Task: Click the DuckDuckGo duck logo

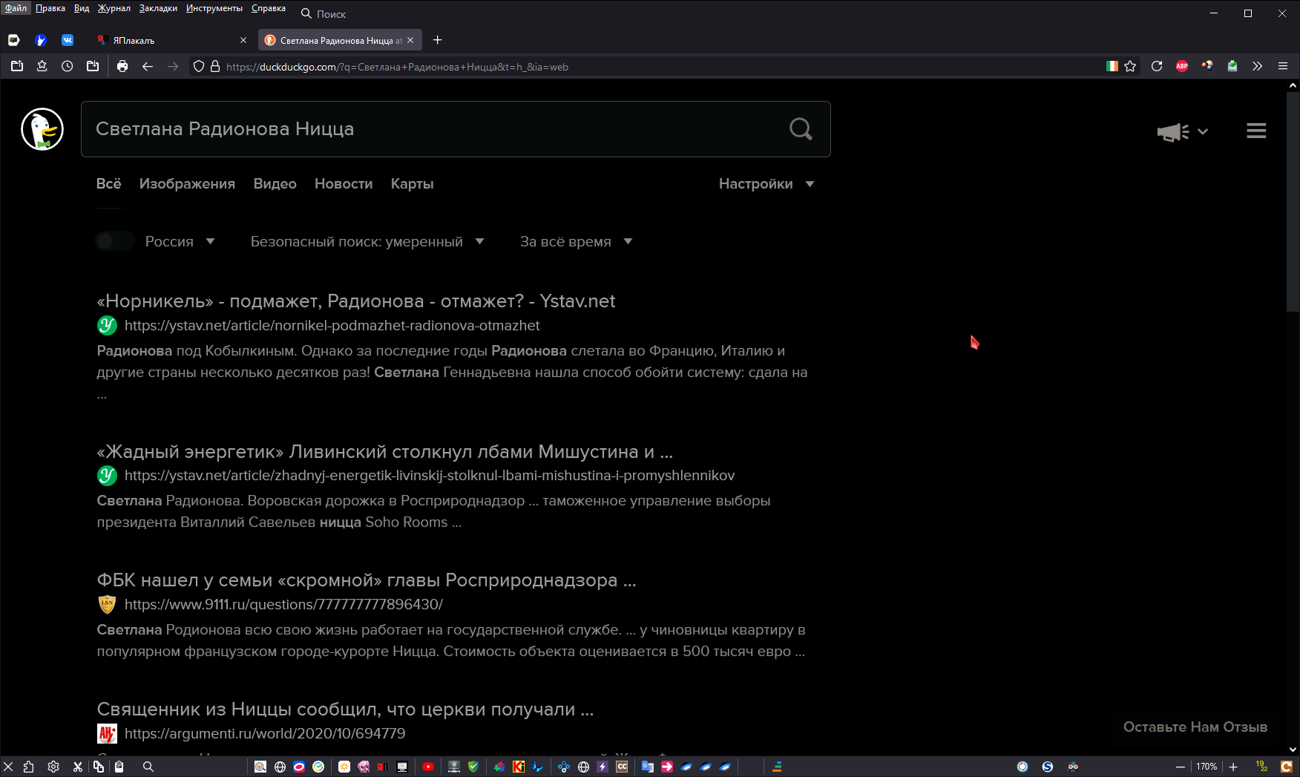Action: click(x=42, y=129)
